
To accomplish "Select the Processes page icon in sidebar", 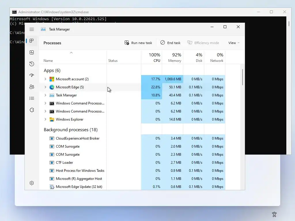I will [32, 41].
